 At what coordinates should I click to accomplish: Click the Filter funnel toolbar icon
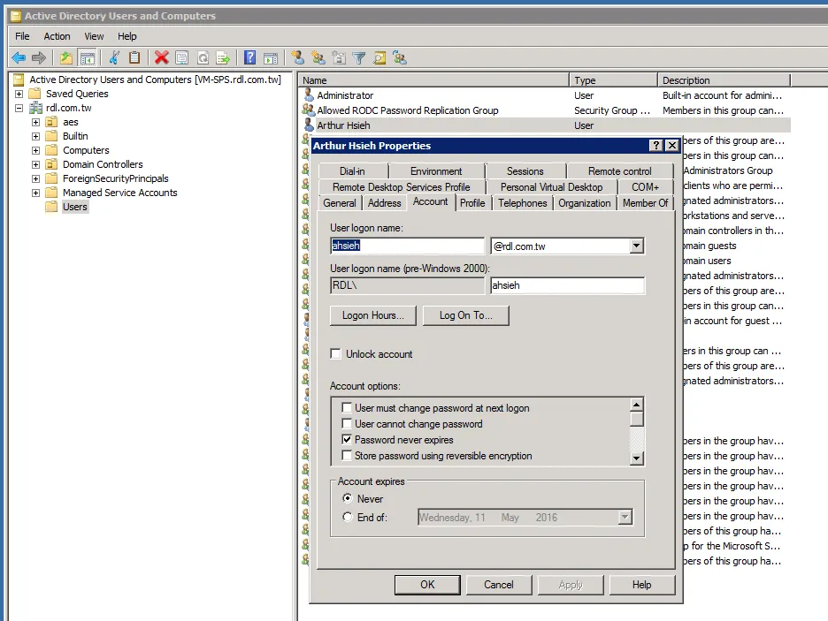tap(359, 58)
